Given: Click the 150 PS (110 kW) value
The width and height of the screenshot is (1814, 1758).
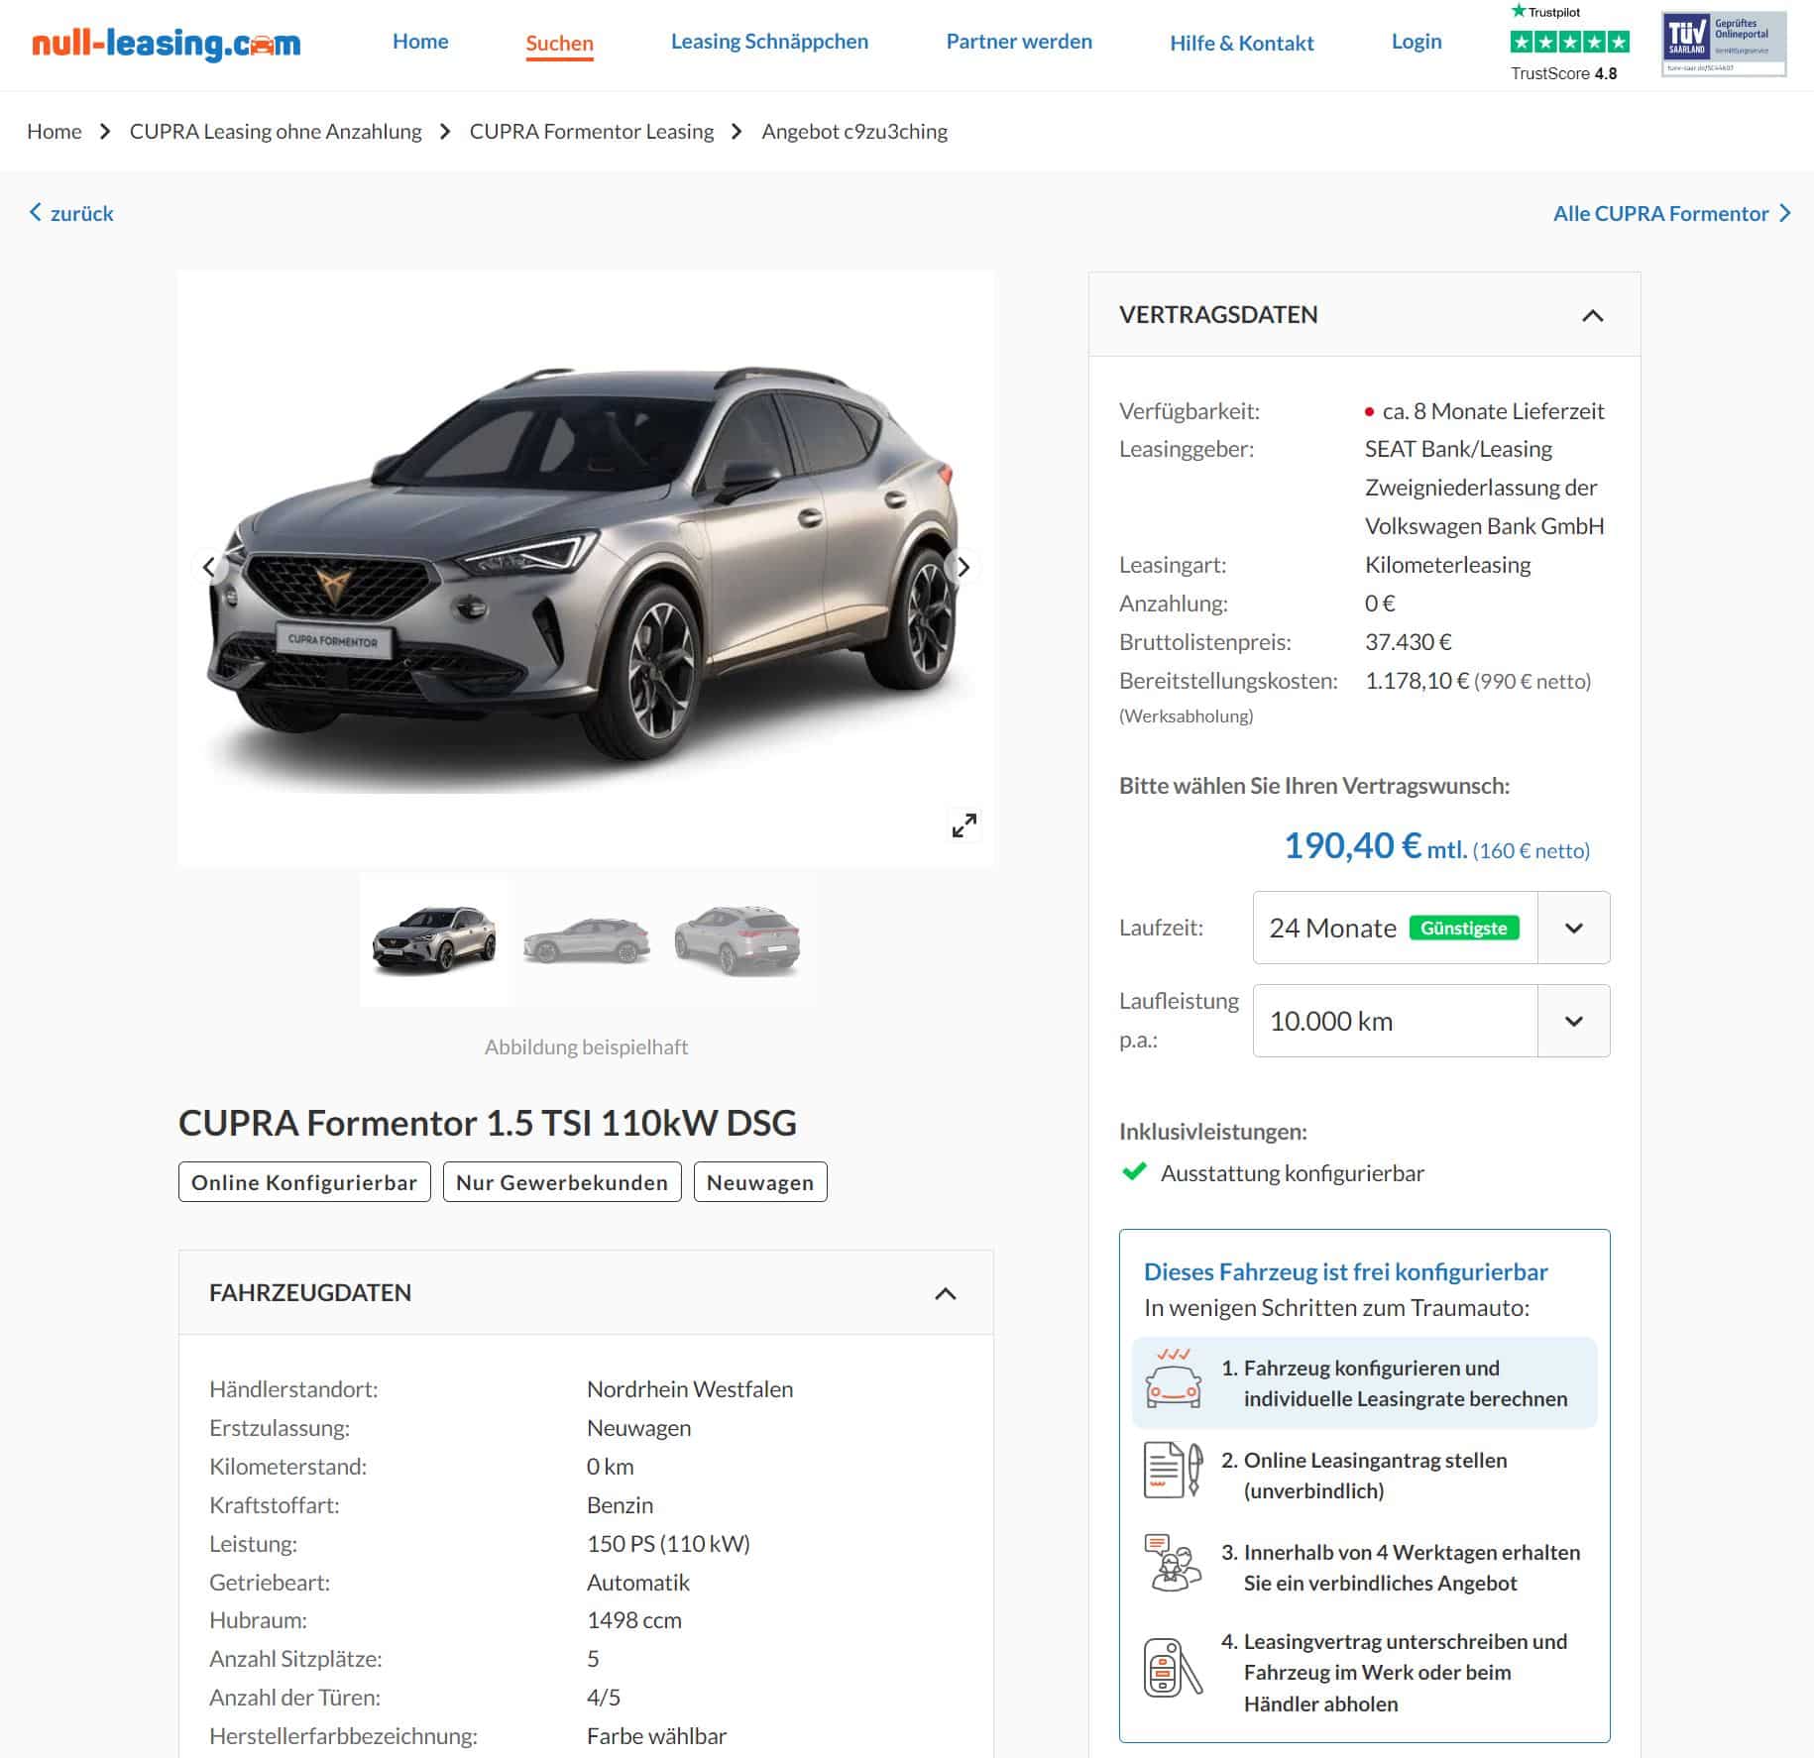Looking at the screenshot, I should 668,1544.
